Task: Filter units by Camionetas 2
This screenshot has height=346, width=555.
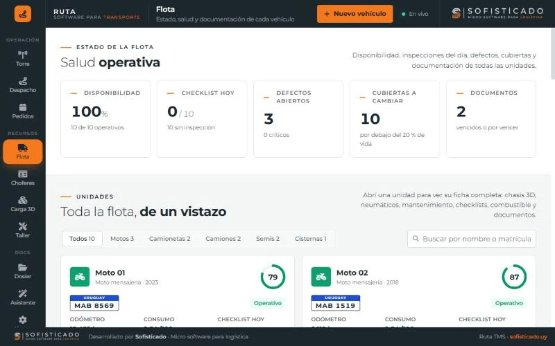Action: [169, 239]
